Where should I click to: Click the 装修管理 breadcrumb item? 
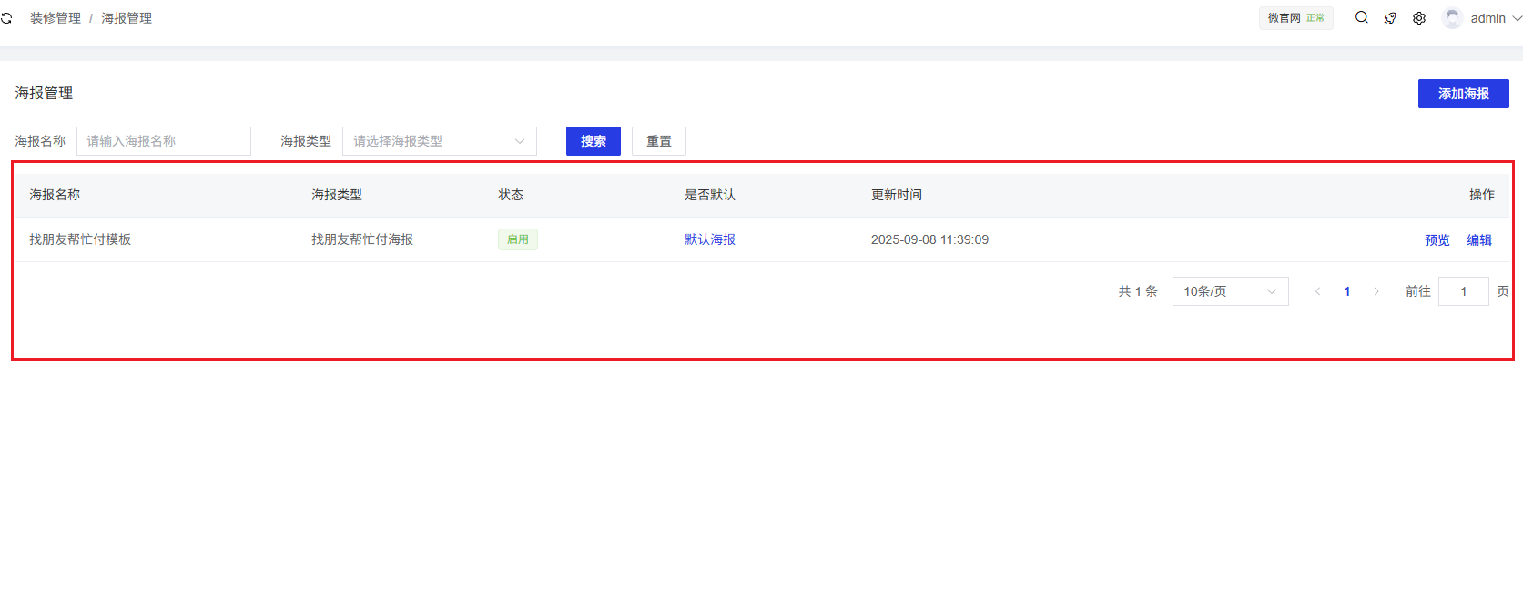[56, 18]
